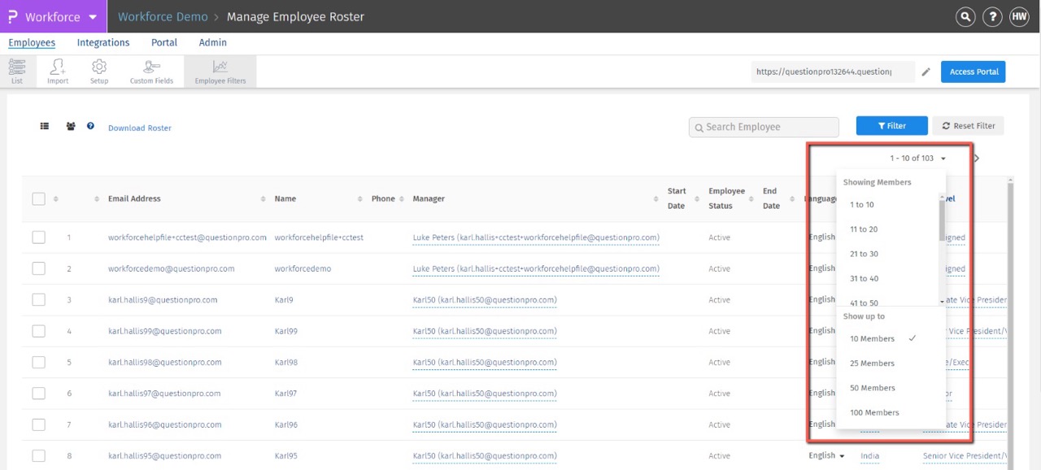Open the Admin tab

212,43
